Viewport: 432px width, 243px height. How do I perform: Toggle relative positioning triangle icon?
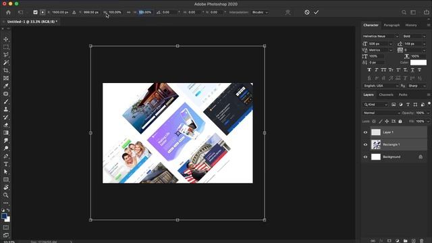(74, 12)
